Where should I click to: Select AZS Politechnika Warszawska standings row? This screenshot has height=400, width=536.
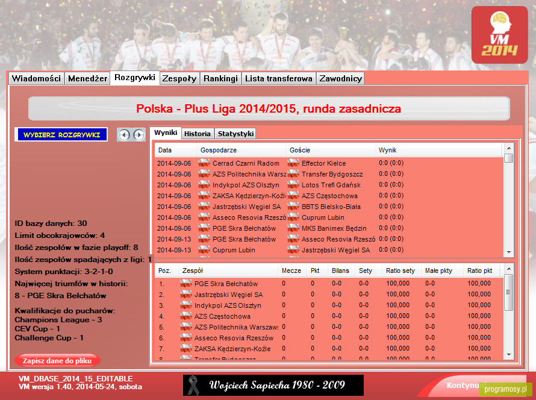(x=329, y=327)
